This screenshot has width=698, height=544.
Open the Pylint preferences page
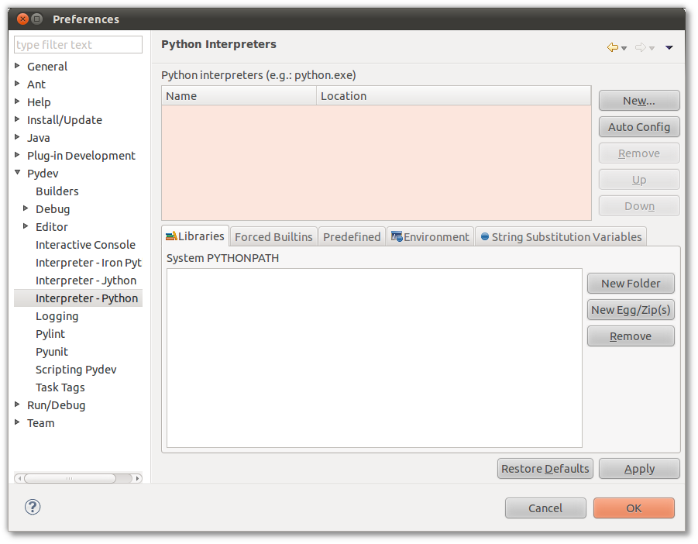coord(50,334)
